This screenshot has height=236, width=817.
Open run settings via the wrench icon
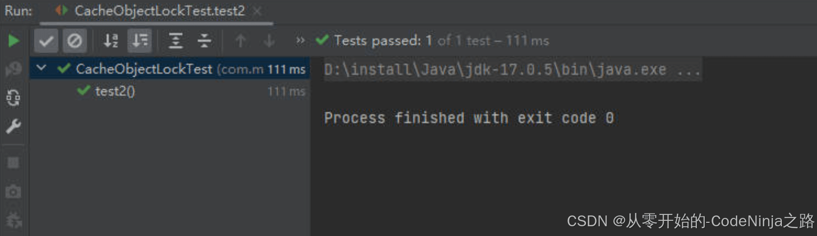click(13, 127)
